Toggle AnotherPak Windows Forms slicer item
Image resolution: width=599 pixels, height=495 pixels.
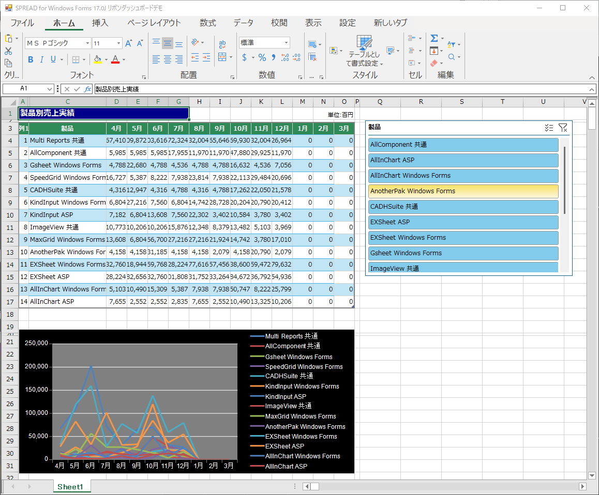[x=463, y=191]
